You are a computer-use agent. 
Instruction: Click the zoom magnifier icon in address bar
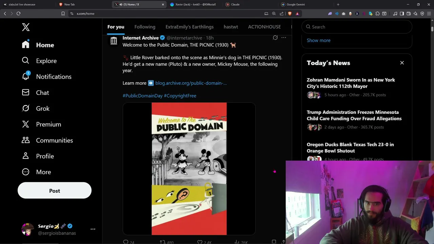[x=274, y=14]
